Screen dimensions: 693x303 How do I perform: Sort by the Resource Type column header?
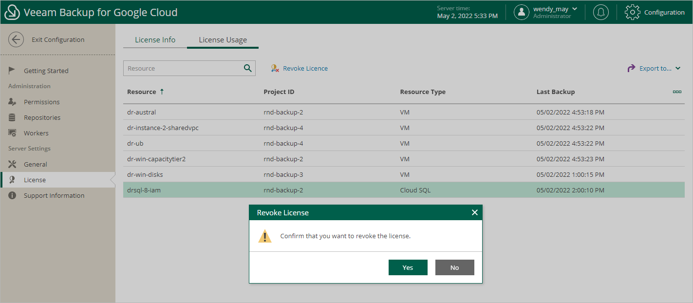[x=423, y=92]
